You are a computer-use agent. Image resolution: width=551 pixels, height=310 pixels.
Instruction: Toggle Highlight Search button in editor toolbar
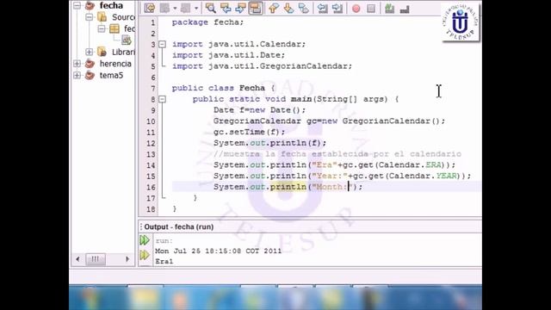tap(256, 8)
